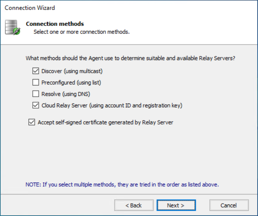Toggle Accept self-signed certificate checkbox
Image resolution: width=258 pixels, height=216 pixels.
point(32,123)
